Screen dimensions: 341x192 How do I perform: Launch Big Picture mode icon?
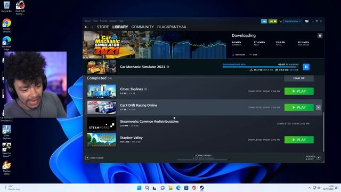[x=307, y=21]
